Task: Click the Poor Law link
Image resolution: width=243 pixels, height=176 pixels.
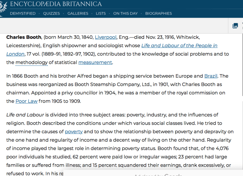Action: coord(26,101)
